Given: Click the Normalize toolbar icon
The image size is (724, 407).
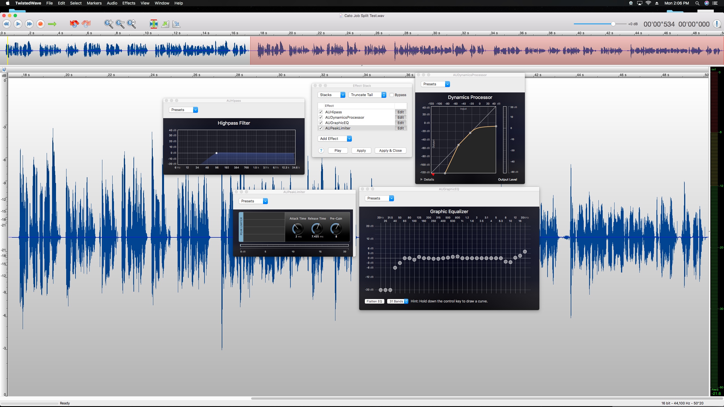Looking at the screenshot, I should click(x=154, y=24).
